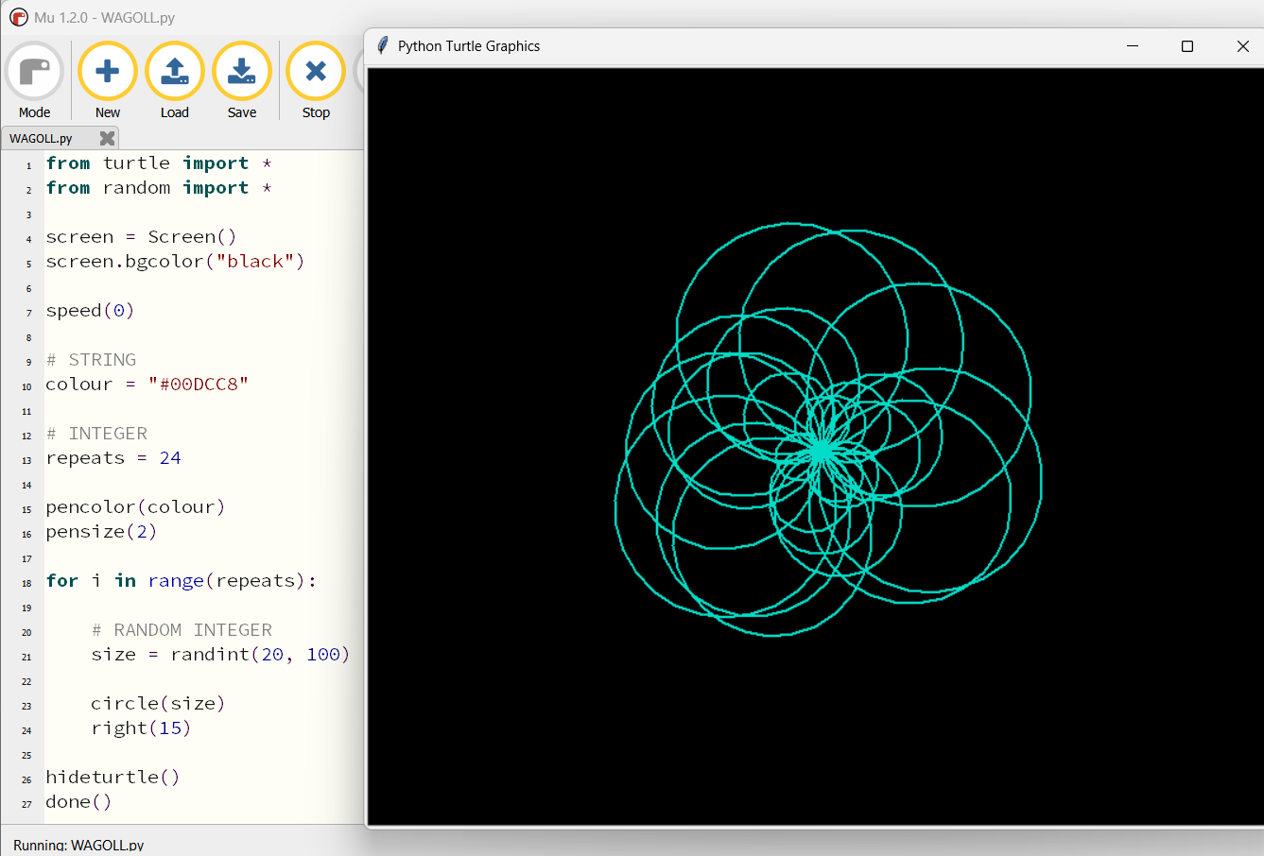Maximize the Python Turtle Graphics window
Image resolution: width=1264 pixels, height=856 pixels.
1187,46
